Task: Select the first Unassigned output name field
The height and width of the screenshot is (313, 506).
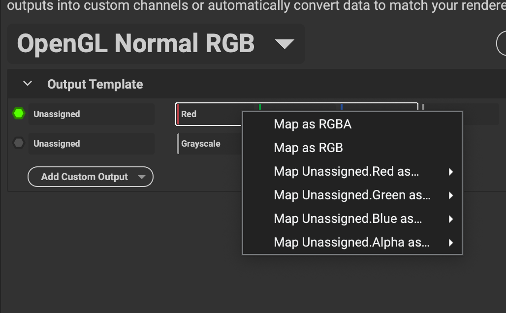Action: click(x=92, y=114)
